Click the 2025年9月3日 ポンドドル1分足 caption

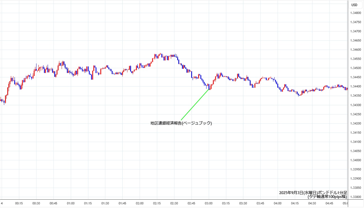[313, 193]
